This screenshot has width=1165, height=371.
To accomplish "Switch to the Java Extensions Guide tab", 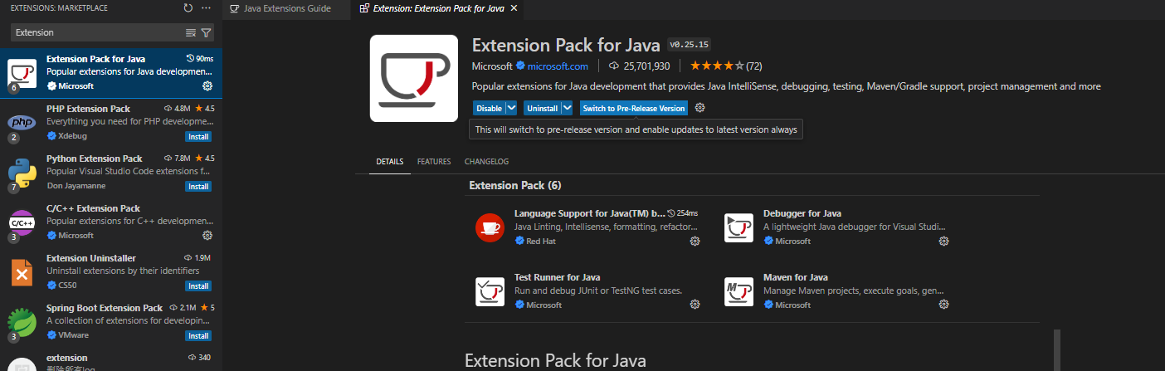I will point(287,8).
